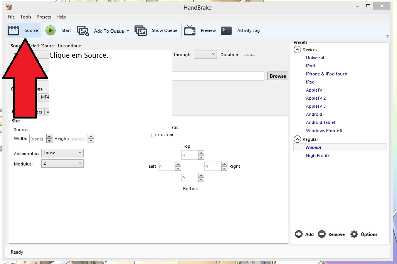Click the Activity Log label
397x264 pixels.
tap(248, 30)
